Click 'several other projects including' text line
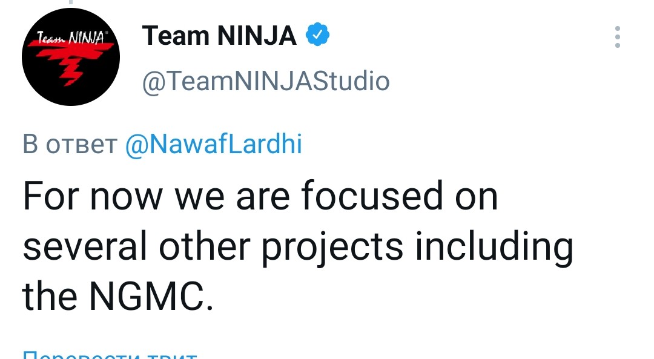This screenshot has height=359, width=654. click(x=298, y=248)
